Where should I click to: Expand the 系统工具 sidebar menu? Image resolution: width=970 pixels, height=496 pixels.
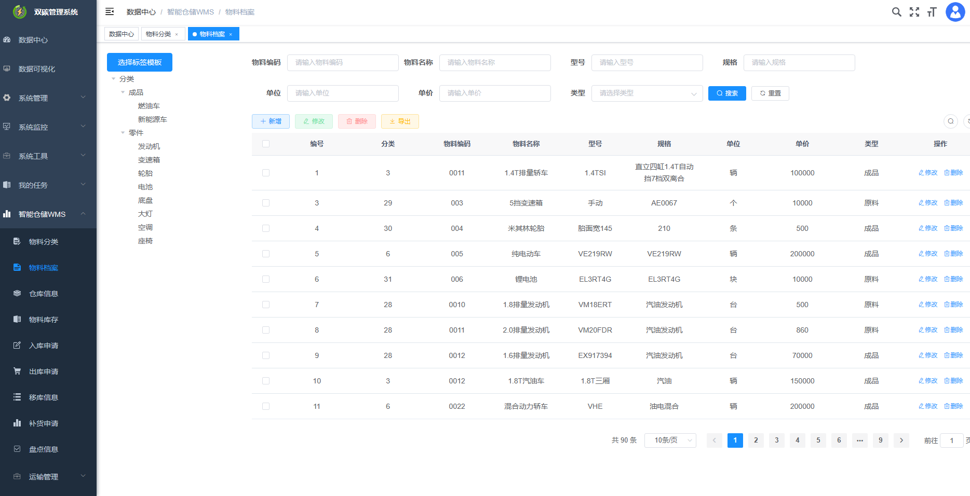(48, 156)
